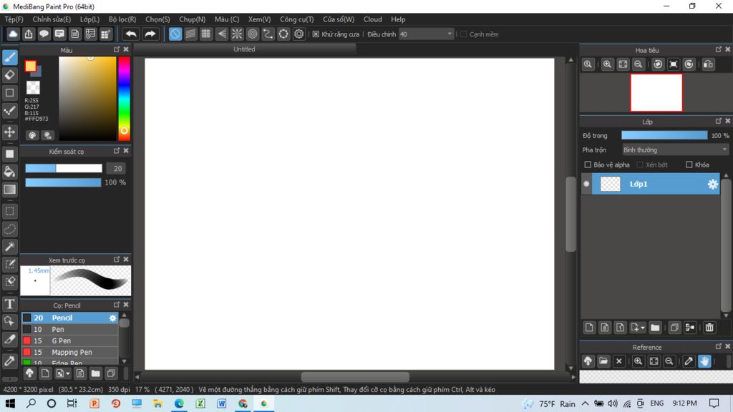Enable radial snap guide
733x412 pixels.
click(x=237, y=34)
